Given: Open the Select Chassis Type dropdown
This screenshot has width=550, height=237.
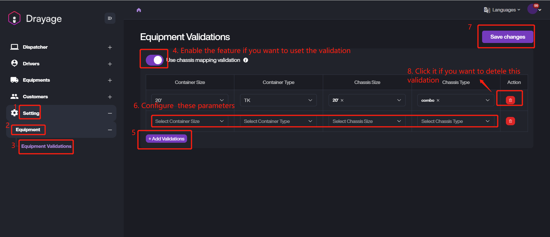Looking at the screenshot, I should pyautogui.click(x=455, y=122).
